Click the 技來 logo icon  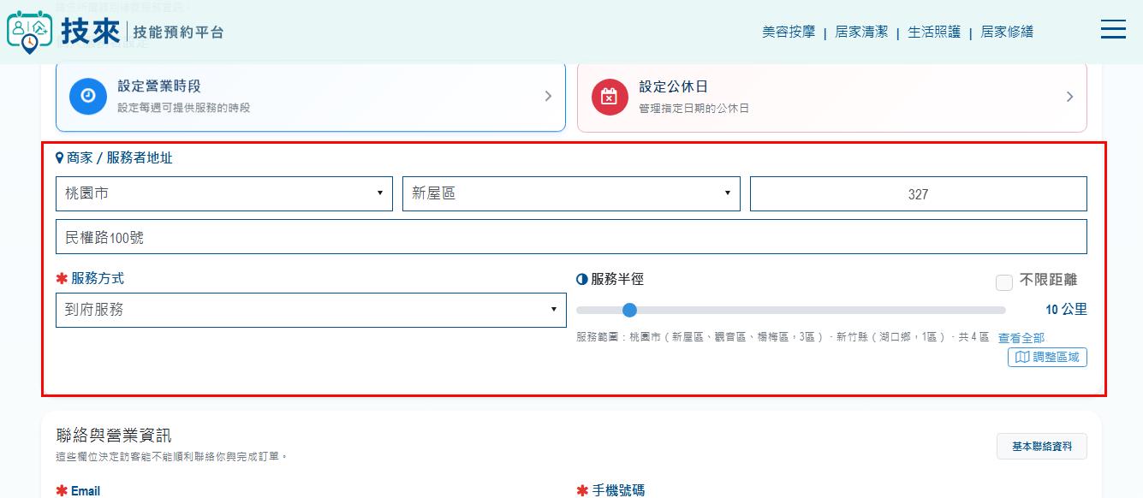point(29,33)
